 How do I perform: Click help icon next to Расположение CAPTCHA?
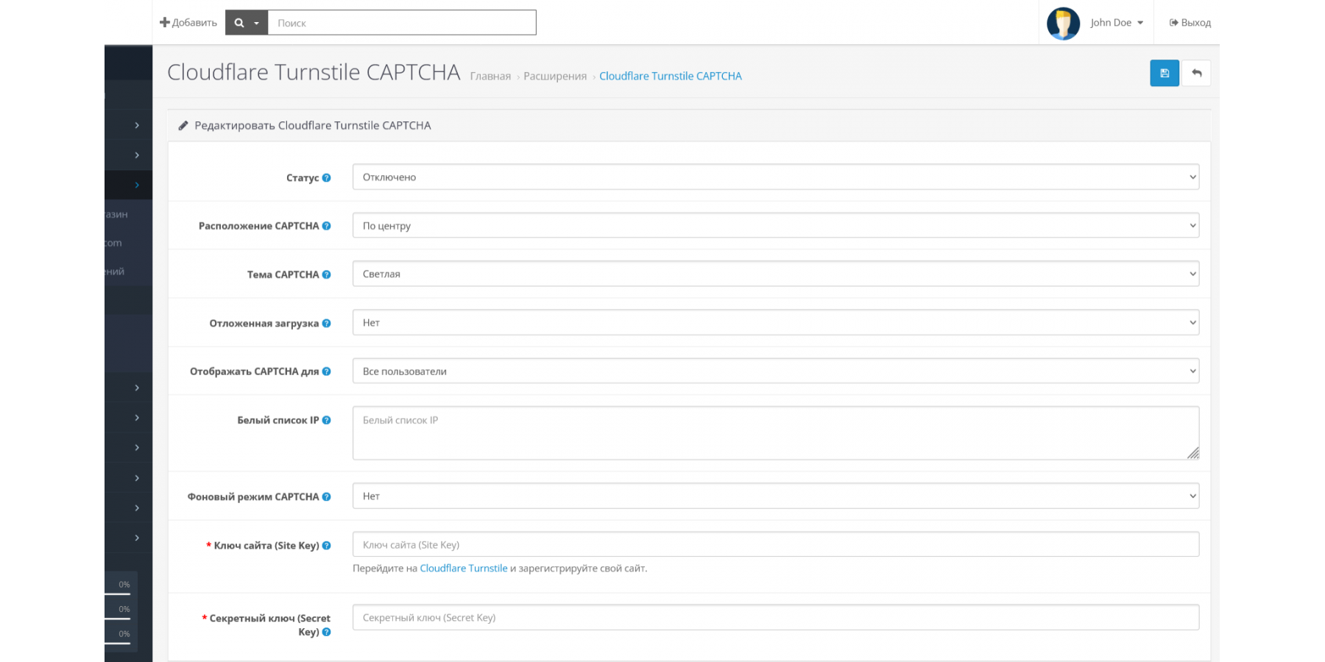326,226
